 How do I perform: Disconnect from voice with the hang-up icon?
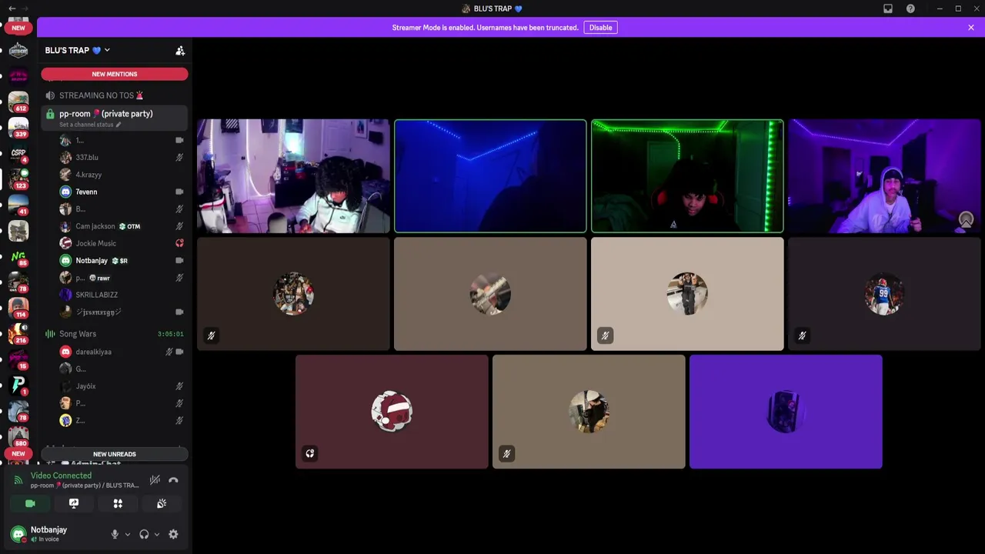click(x=173, y=480)
